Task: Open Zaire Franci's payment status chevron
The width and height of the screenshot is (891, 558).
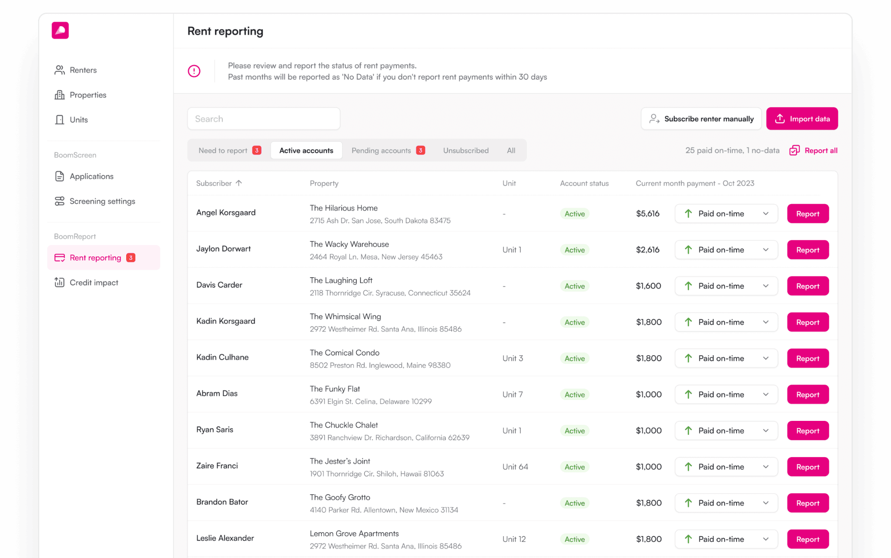Action: 766,467
